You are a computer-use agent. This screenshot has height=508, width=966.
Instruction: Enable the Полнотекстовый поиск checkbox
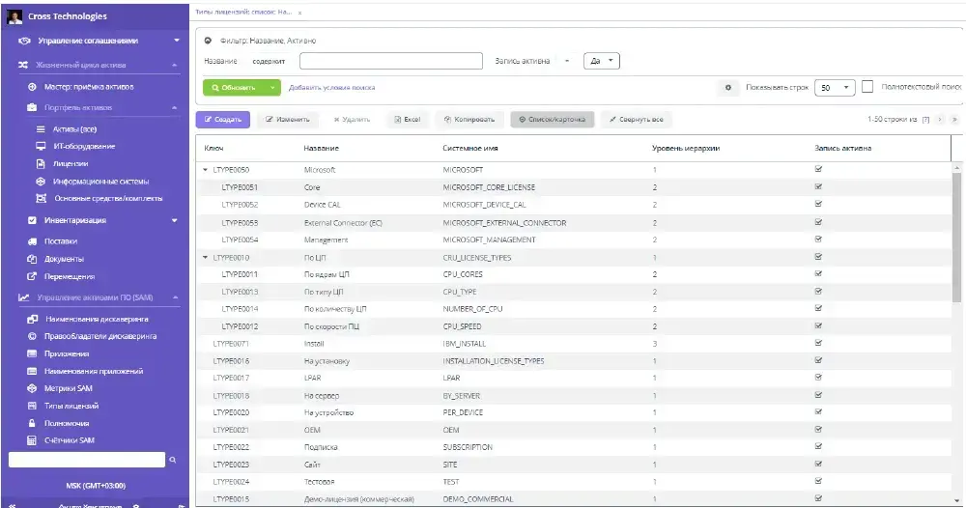click(x=867, y=87)
